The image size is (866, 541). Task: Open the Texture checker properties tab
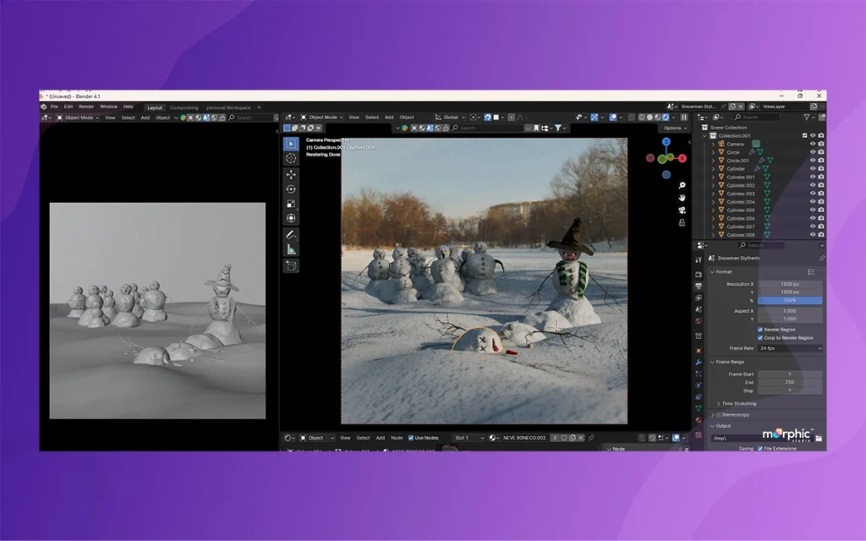(x=699, y=435)
